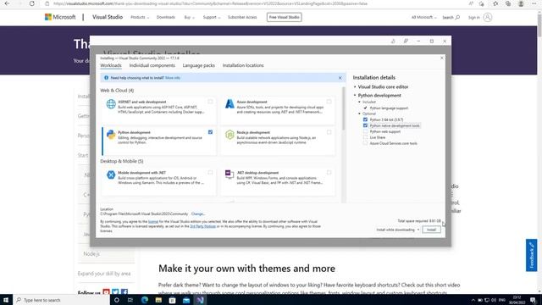Click the installer window feedback pin icon
Image resolution: width=542 pixels, height=305 pixels.
pos(406,42)
